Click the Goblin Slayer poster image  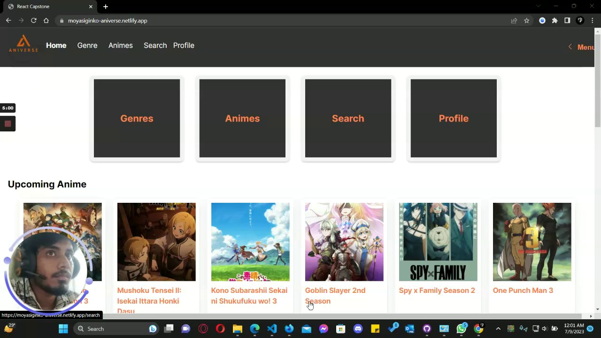(344, 242)
